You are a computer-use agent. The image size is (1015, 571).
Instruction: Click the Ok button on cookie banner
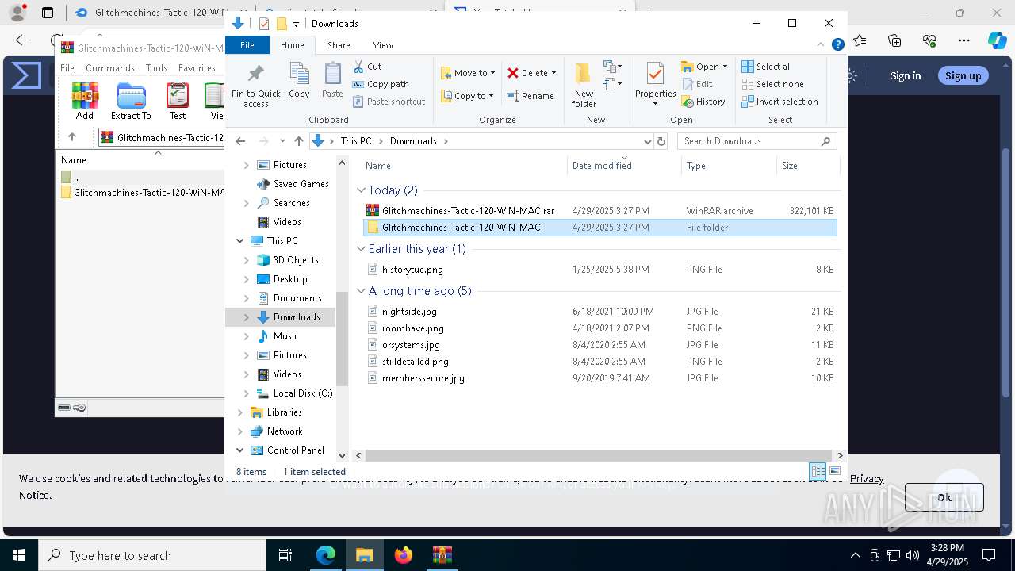[944, 497]
